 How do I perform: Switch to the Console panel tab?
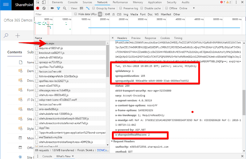point(73,2)
